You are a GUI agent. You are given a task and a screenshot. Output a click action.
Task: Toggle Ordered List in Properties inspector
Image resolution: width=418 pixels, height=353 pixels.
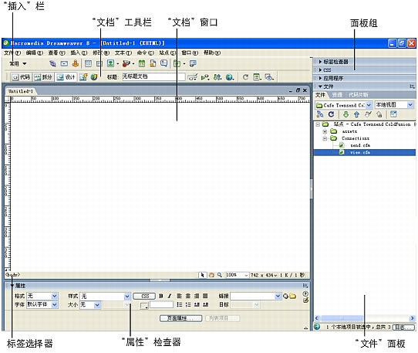[x=188, y=304]
